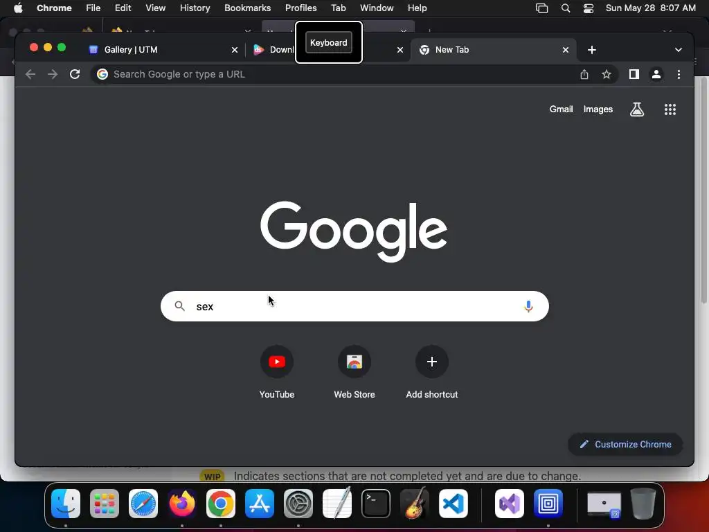Open the Profiles menu
Viewport: 709px width, 532px height.
pos(300,8)
